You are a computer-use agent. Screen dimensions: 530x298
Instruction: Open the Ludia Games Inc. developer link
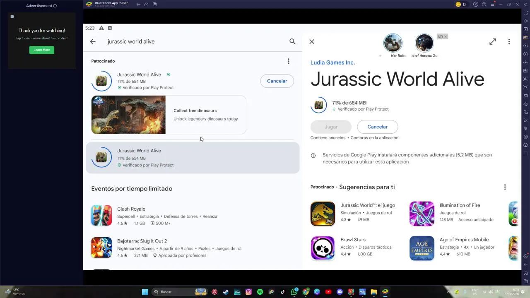(332, 62)
